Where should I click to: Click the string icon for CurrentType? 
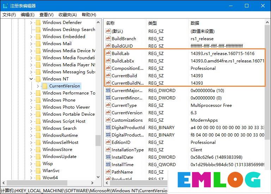108,105
